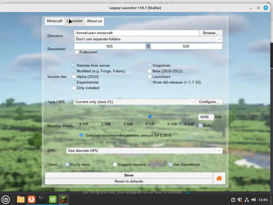
Task: Disable Experimental versions
Action: tap(74, 82)
